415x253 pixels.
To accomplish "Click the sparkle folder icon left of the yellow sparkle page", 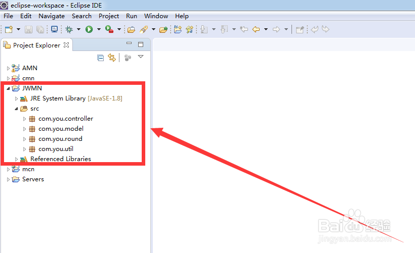I will 178,29.
